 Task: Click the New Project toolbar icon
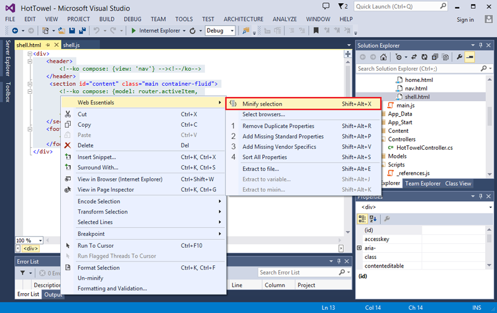45,30
